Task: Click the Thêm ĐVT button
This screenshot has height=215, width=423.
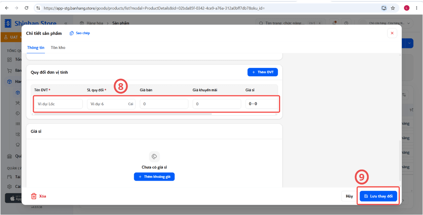Action: coord(263,72)
